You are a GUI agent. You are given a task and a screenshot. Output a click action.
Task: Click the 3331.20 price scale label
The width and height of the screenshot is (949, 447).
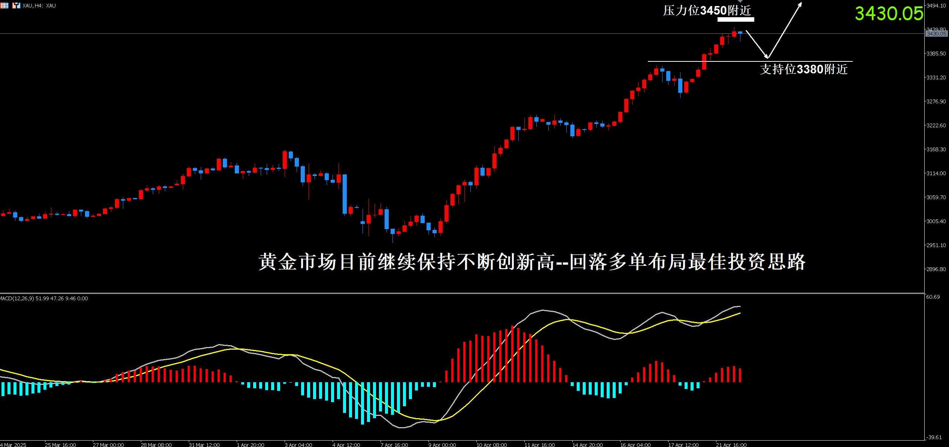936,77
